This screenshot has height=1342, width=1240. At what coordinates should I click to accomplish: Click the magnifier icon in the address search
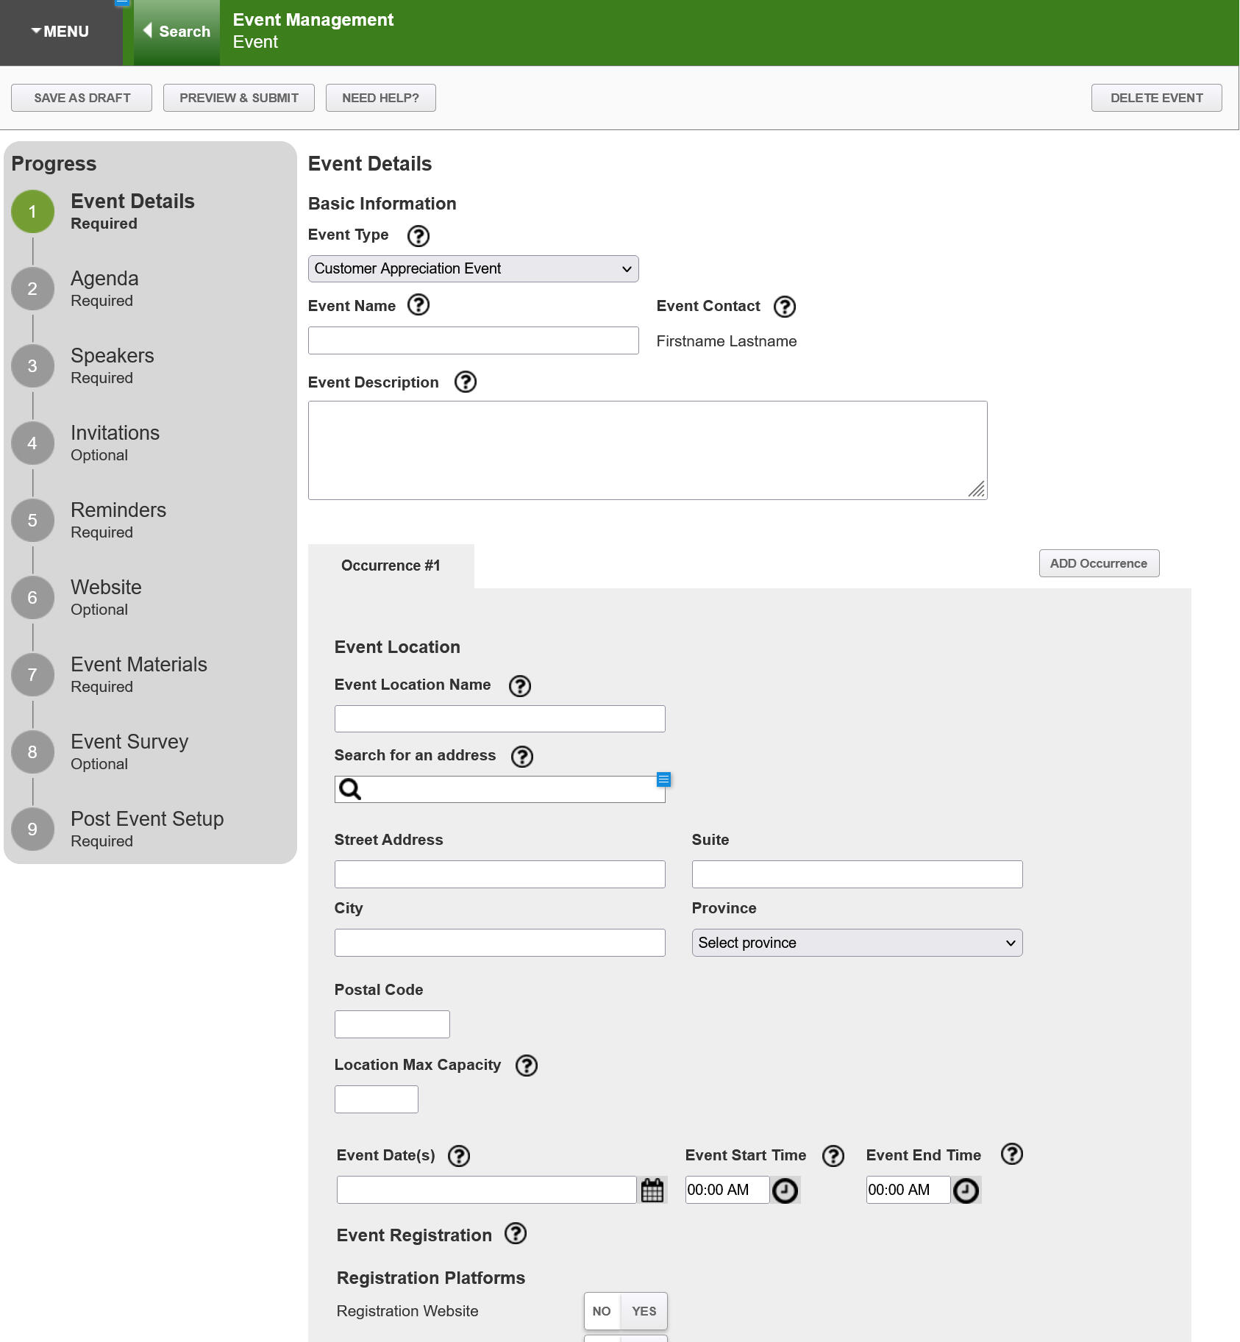(x=350, y=789)
